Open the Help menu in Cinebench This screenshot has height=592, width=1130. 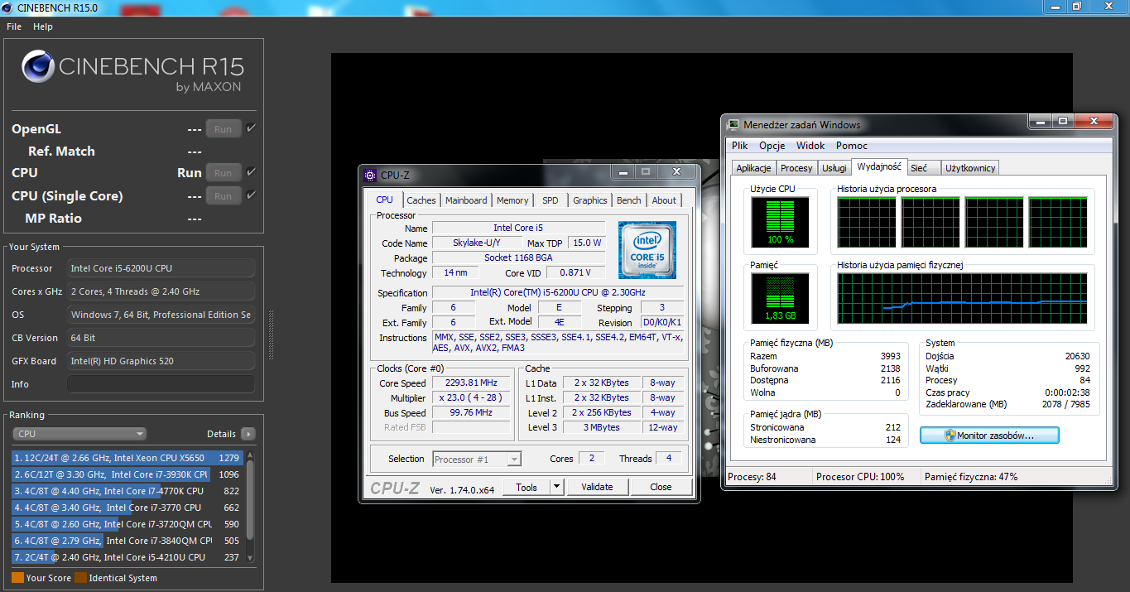point(43,26)
